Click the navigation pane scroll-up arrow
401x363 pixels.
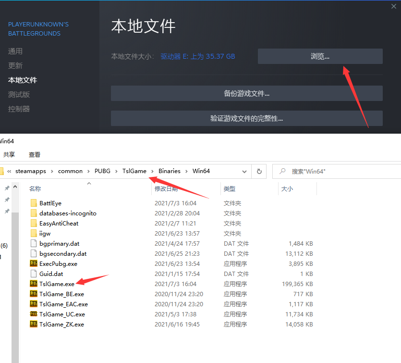coord(15,187)
